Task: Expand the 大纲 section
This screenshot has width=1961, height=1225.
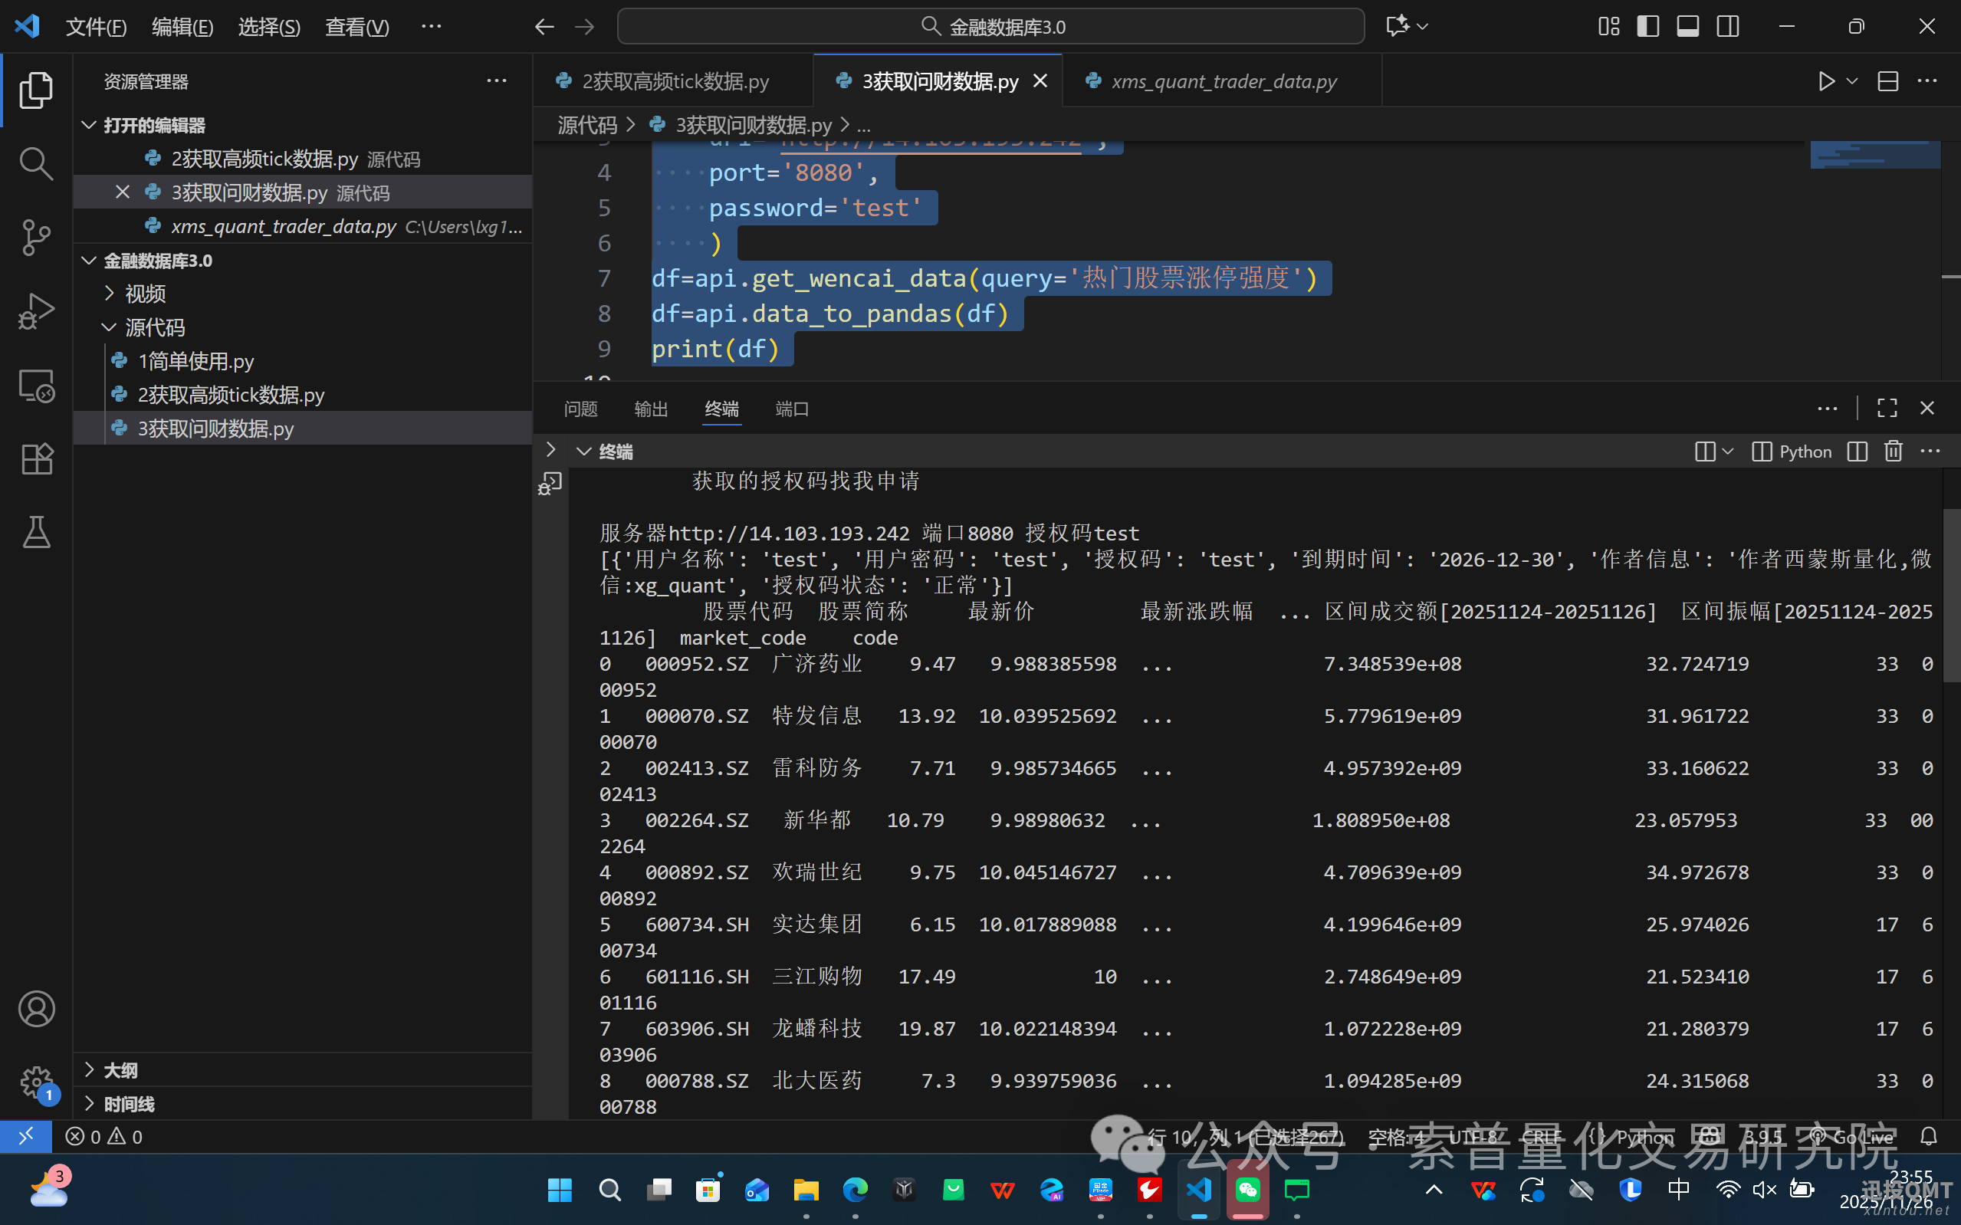Action: point(120,1070)
